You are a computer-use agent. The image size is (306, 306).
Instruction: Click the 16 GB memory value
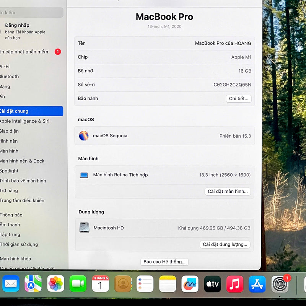point(245,71)
